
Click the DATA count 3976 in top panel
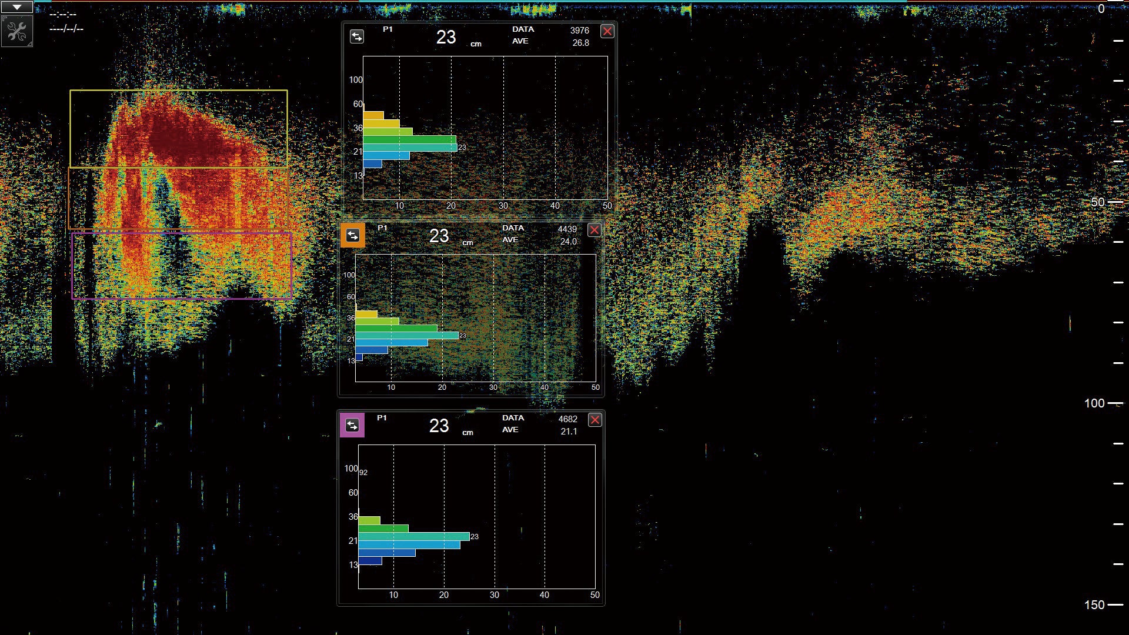pyautogui.click(x=579, y=31)
